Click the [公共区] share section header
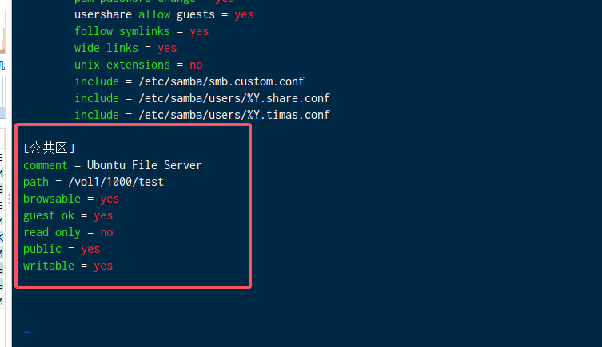 (49, 148)
